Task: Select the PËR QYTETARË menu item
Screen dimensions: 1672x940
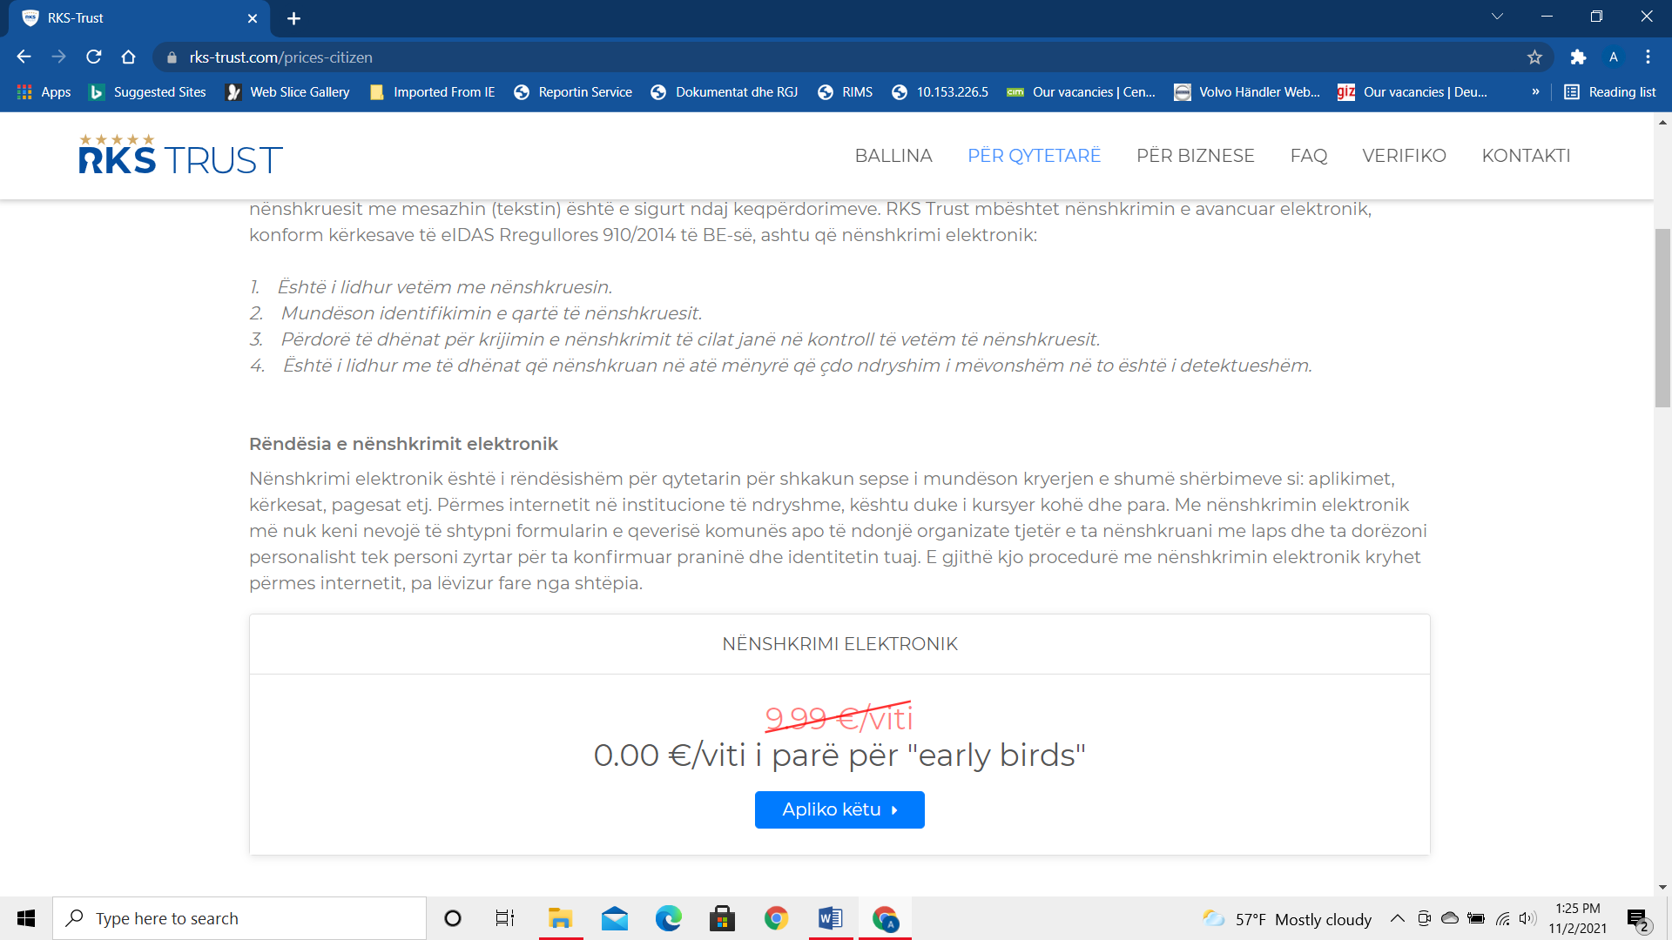Action: [1035, 156]
